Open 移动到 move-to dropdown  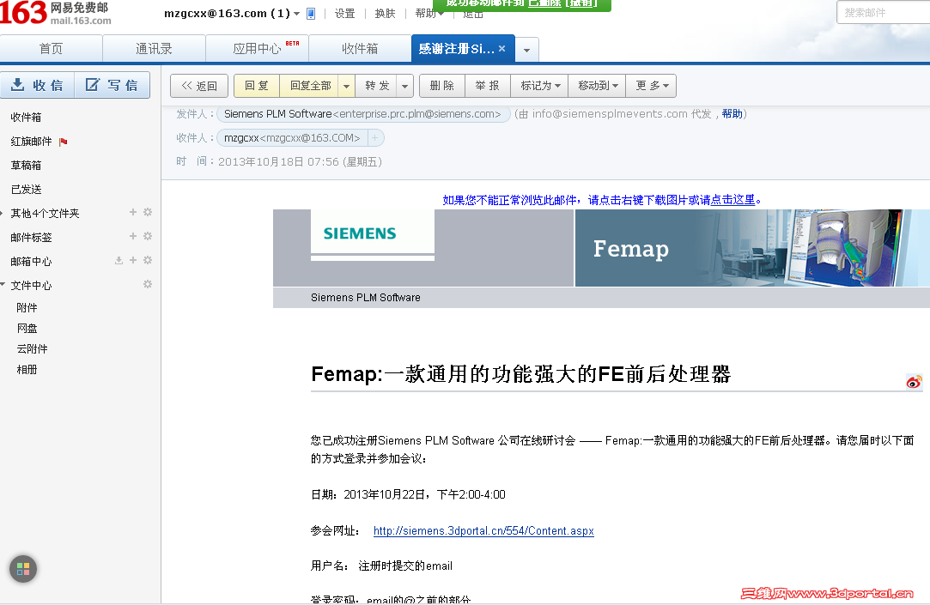coord(598,86)
